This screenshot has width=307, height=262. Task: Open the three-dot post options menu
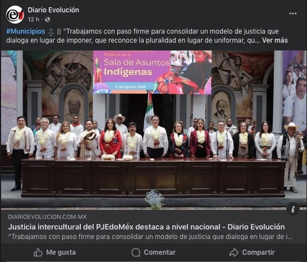293,13
